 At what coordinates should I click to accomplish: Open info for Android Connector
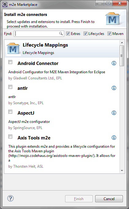tap(114, 63)
